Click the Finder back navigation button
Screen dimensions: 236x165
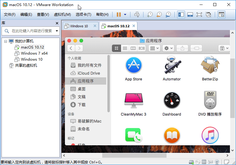click(71, 48)
